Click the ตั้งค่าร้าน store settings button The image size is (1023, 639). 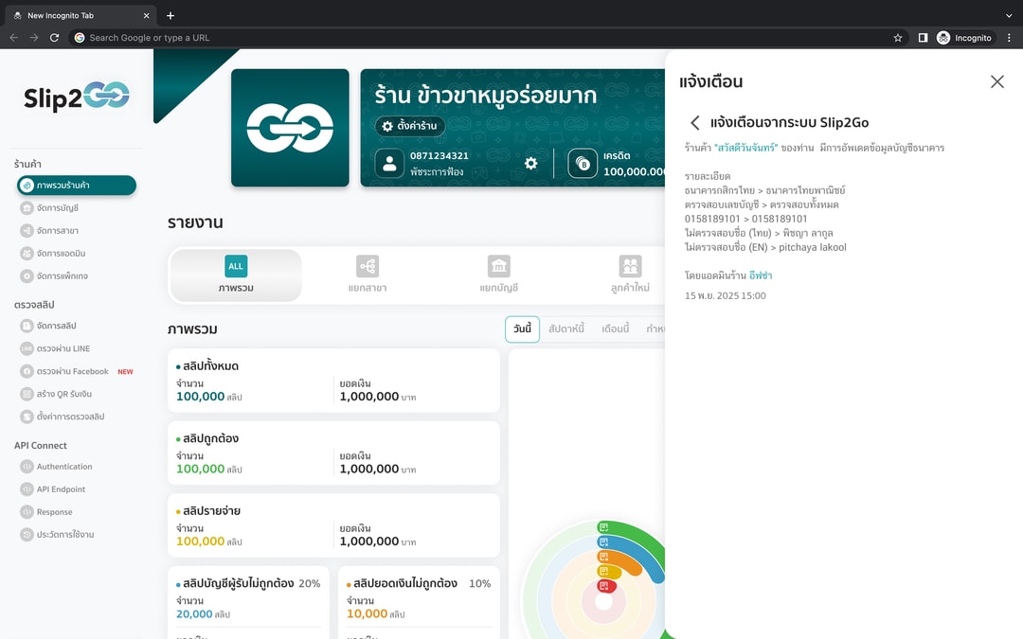pyautogui.click(x=410, y=126)
